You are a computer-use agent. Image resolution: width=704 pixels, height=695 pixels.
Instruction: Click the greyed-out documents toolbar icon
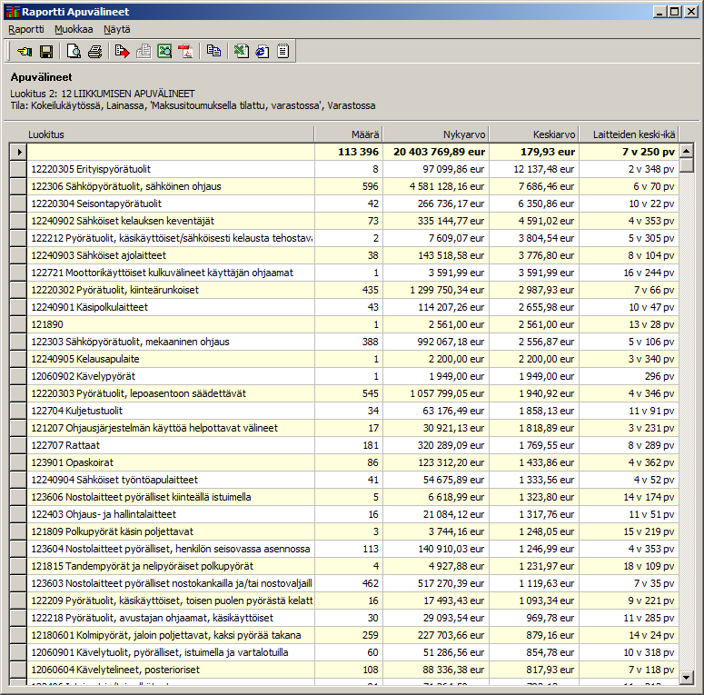click(x=144, y=52)
